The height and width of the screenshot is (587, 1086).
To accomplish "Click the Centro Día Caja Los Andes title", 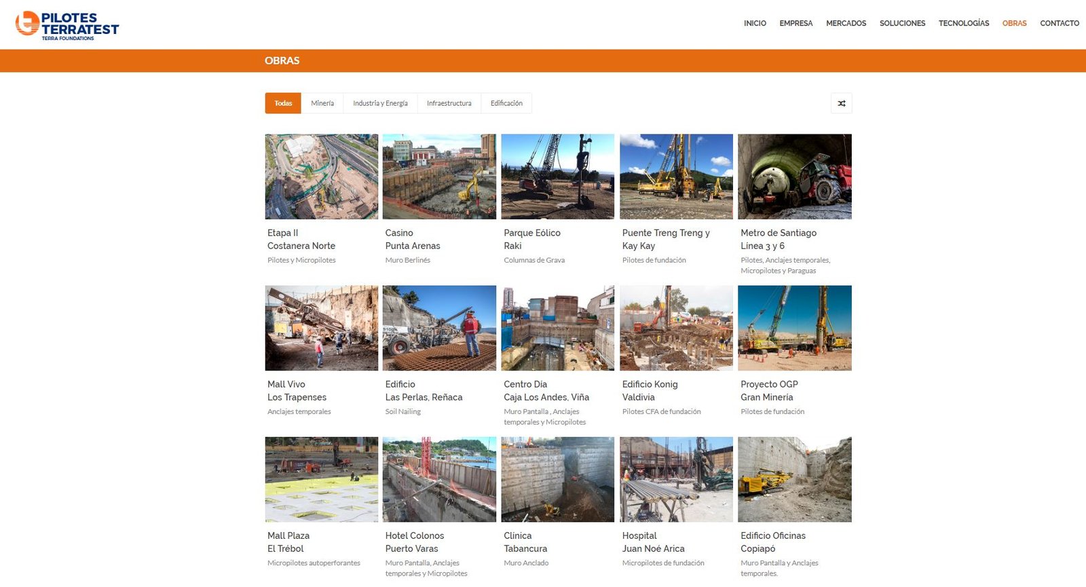I will tap(546, 391).
